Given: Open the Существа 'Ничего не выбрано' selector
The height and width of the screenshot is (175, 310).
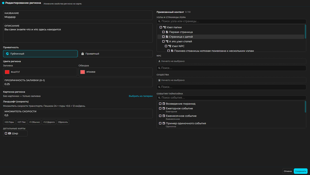Looking at the screenshot, I should click(x=231, y=80).
